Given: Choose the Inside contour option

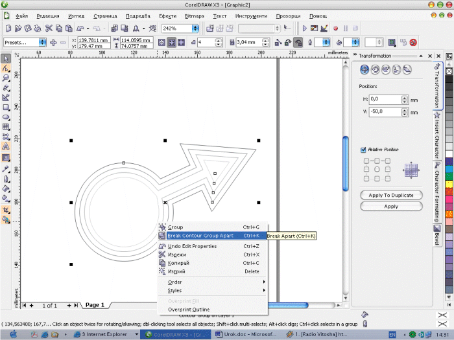Looking at the screenshot, I should [x=172, y=43].
